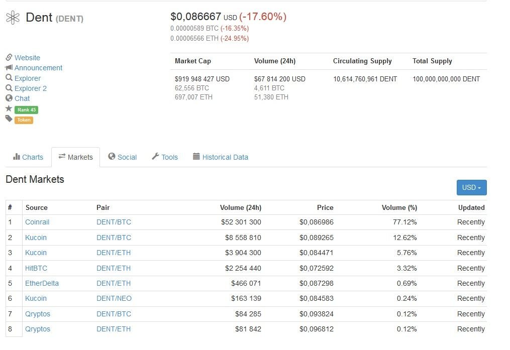Open the HitBTC exchange link

36,268
